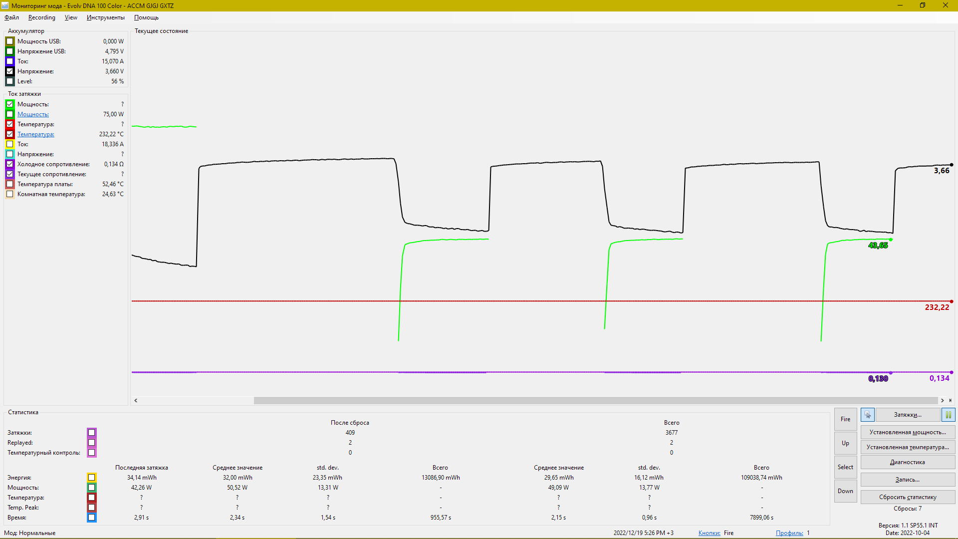Viewport: 958px width, 539px height.
Task: Open the Затяжки... dialog button
Action: (x=907, y=415)
